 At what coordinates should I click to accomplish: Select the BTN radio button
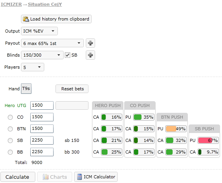pyautogui.click(x=10, y=129)
